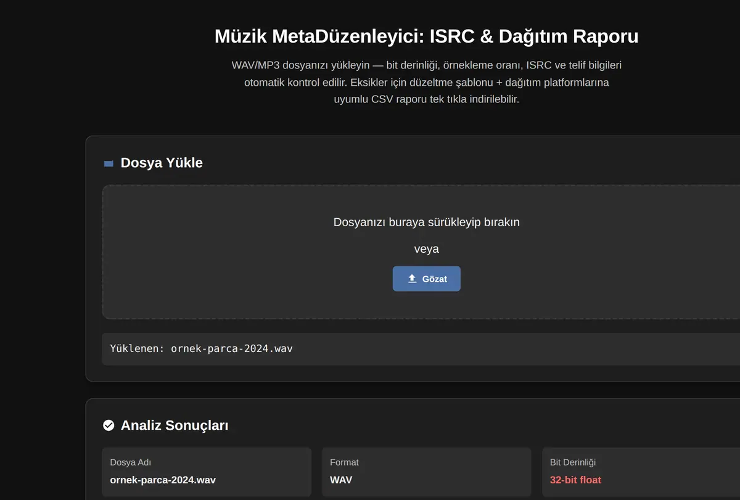The height and width of the screenshot is (500, 740).
Task: Click the Gözat upload button
Action: click(426, 279)
